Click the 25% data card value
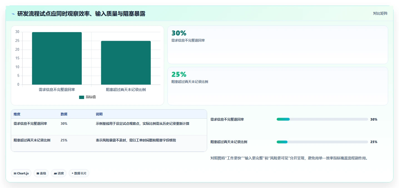Screen dimensions: 399x188 [179, 74]
